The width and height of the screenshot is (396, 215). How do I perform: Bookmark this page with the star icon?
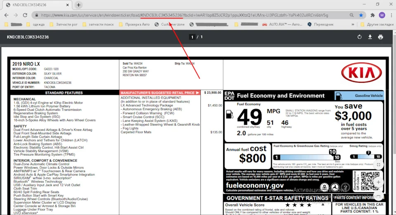coord(361,15)
